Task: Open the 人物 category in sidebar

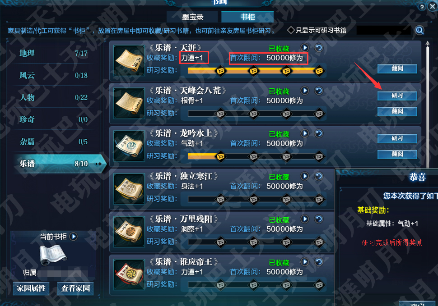Action: point(54,97)
